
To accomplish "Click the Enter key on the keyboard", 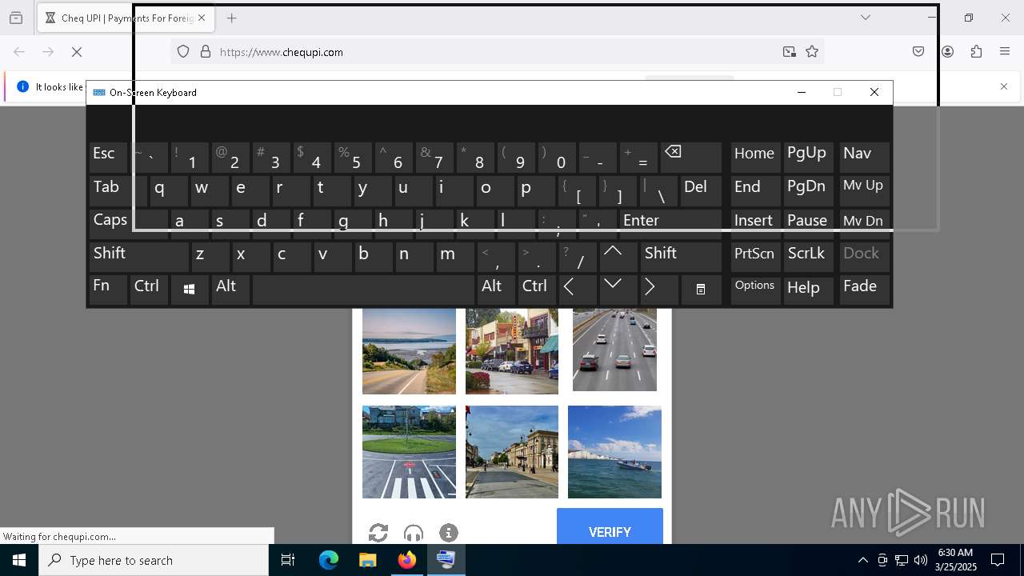I will tap(670, 223).
